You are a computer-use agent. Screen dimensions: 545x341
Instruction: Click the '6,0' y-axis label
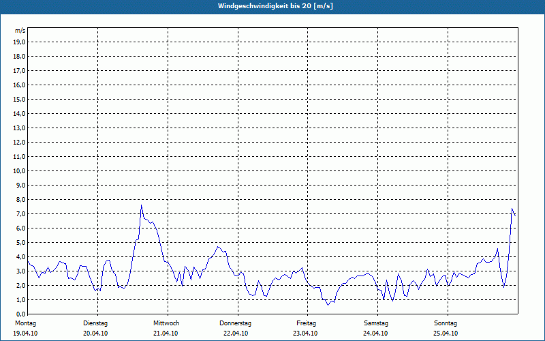(21, 228)
